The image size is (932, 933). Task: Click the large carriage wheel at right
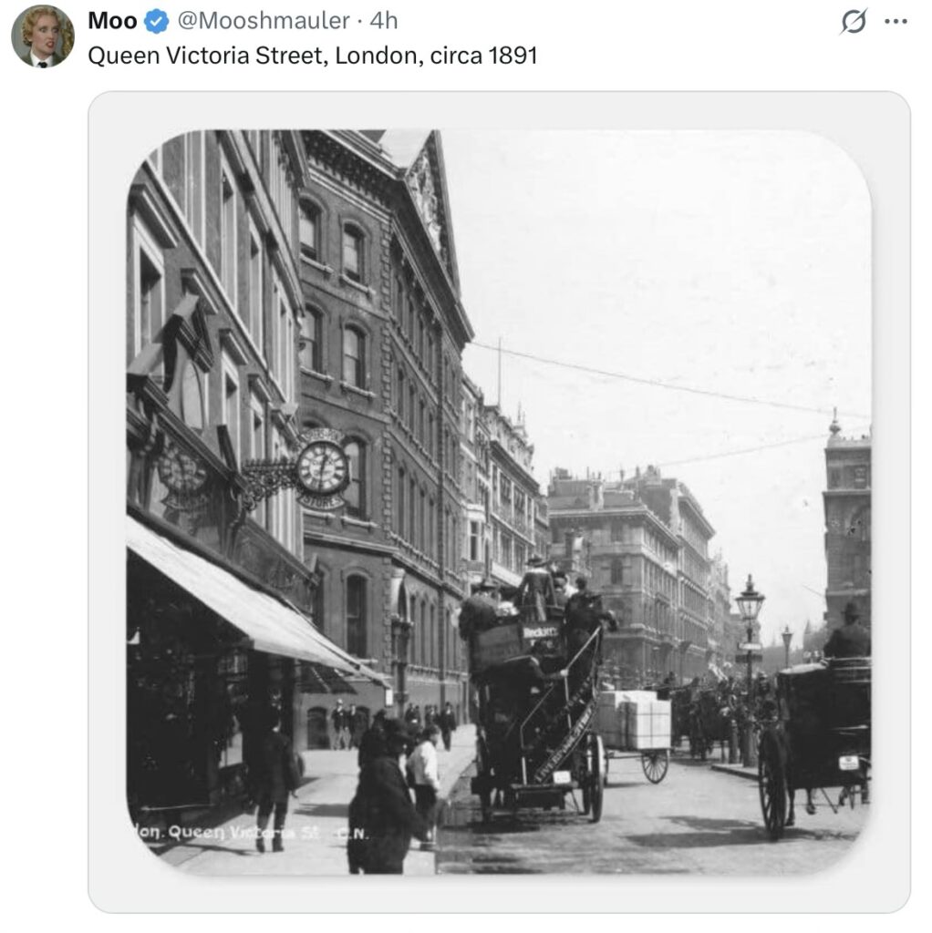[x=774, y=783]
